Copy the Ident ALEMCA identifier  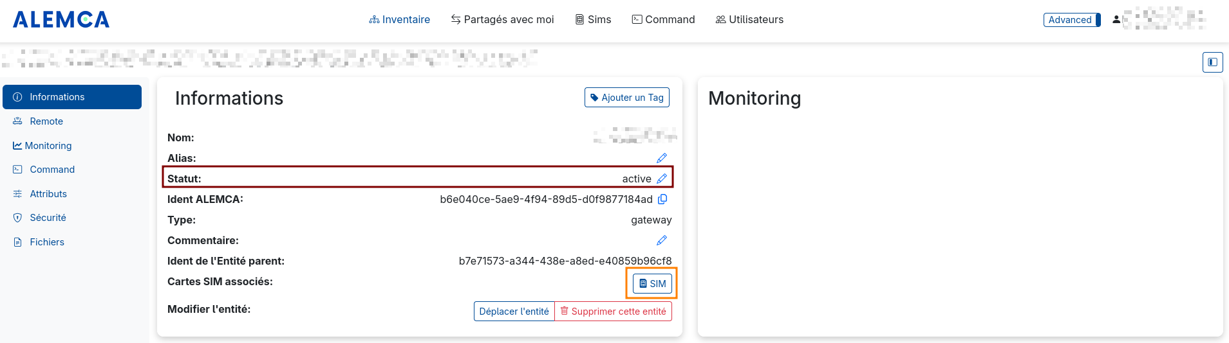pyautogui.click(x=662, y=199)
